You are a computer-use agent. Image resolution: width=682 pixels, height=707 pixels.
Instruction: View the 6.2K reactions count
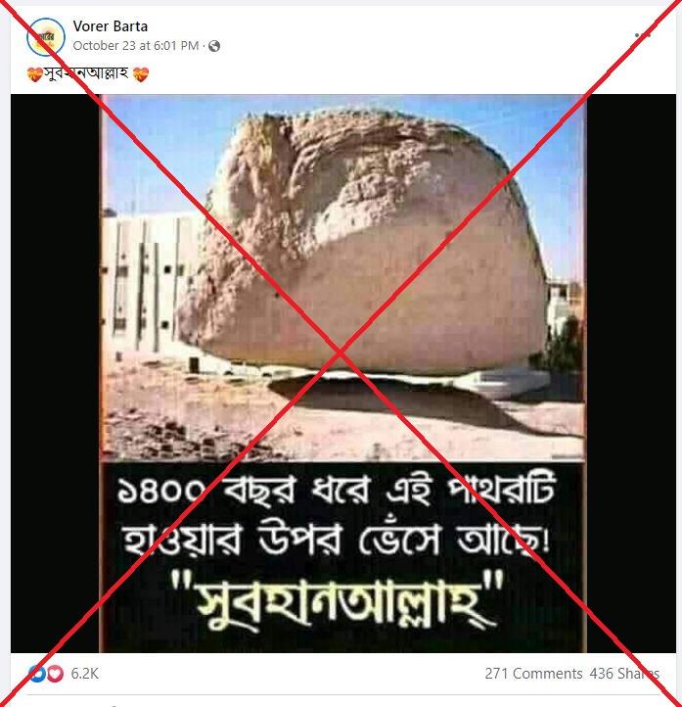(85, 674)
